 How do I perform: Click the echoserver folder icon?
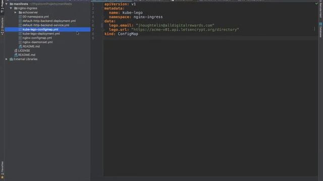[20, 13]
